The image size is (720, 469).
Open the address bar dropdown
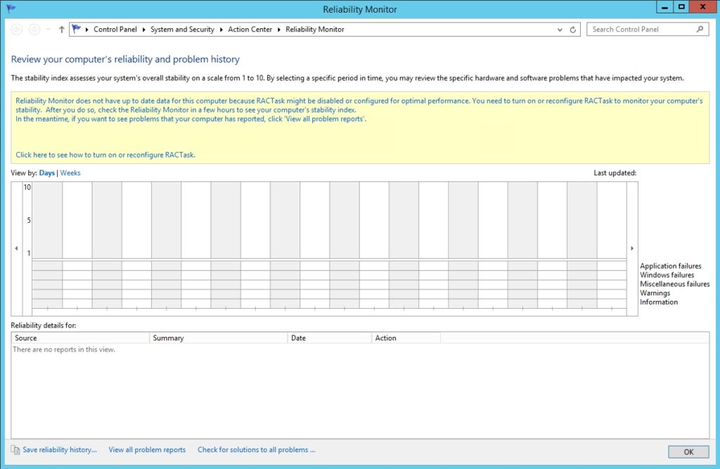tap(560, 29)
